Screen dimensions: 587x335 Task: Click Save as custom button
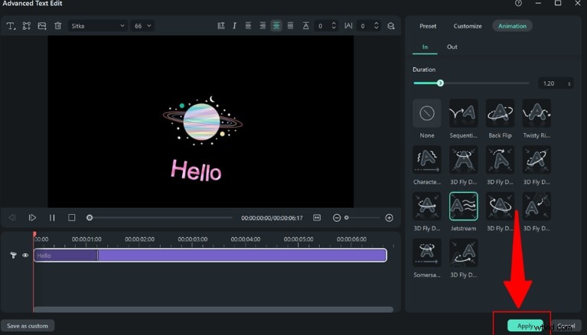coord(28,326)
